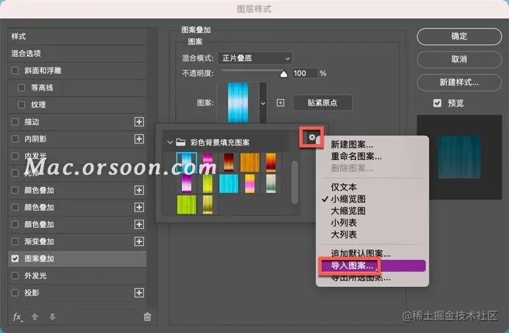Open the 混合模式 dropdown showing 正片叠底
The height and width of the screenshot is (333, 509).
pyautogui.click(x=254, y=59)
